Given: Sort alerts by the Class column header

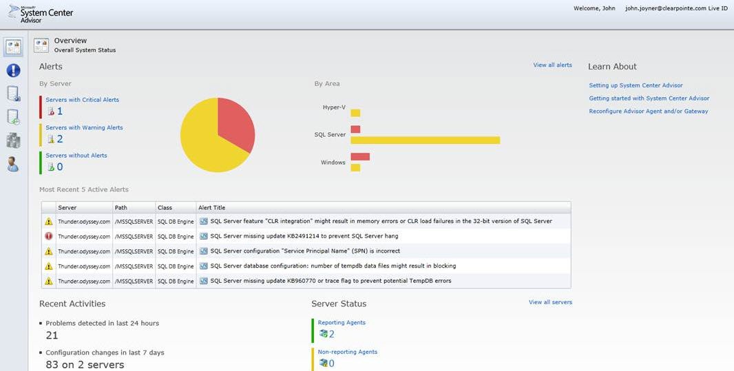Looking at the screenshot, I should [x=176, y=207].
